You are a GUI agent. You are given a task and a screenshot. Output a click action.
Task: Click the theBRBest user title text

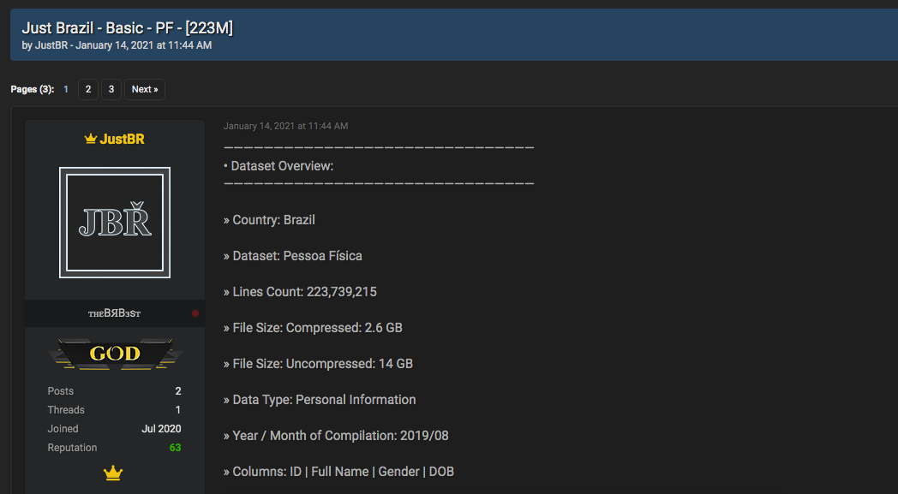(114, 313)
